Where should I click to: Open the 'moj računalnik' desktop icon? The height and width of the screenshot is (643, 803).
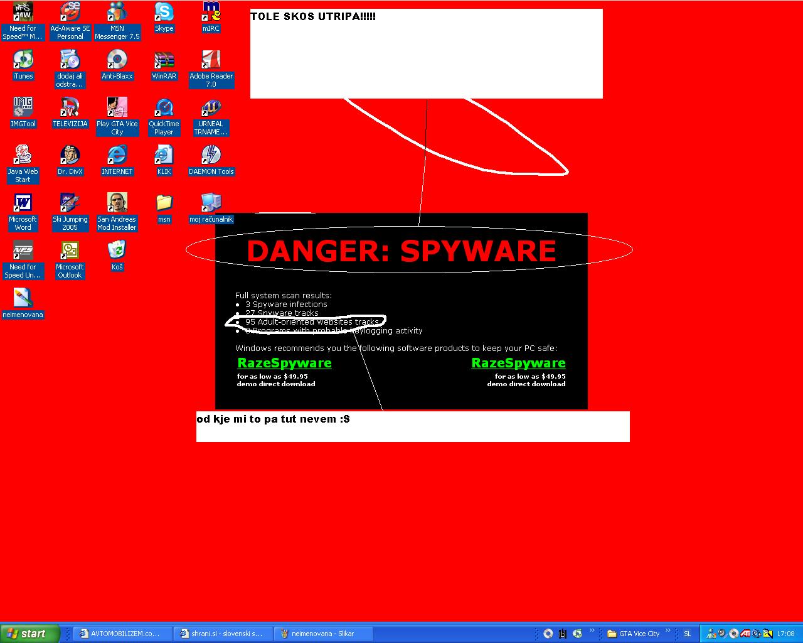(x=211, y=208)
